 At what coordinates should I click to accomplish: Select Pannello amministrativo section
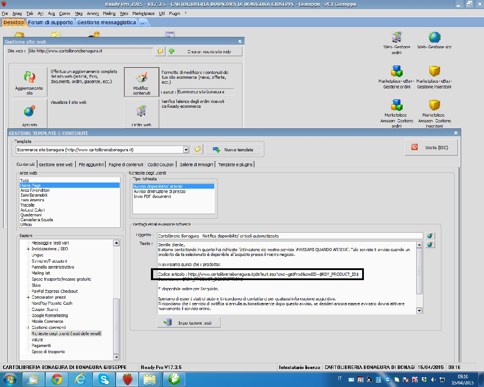(x=53, y=267)
